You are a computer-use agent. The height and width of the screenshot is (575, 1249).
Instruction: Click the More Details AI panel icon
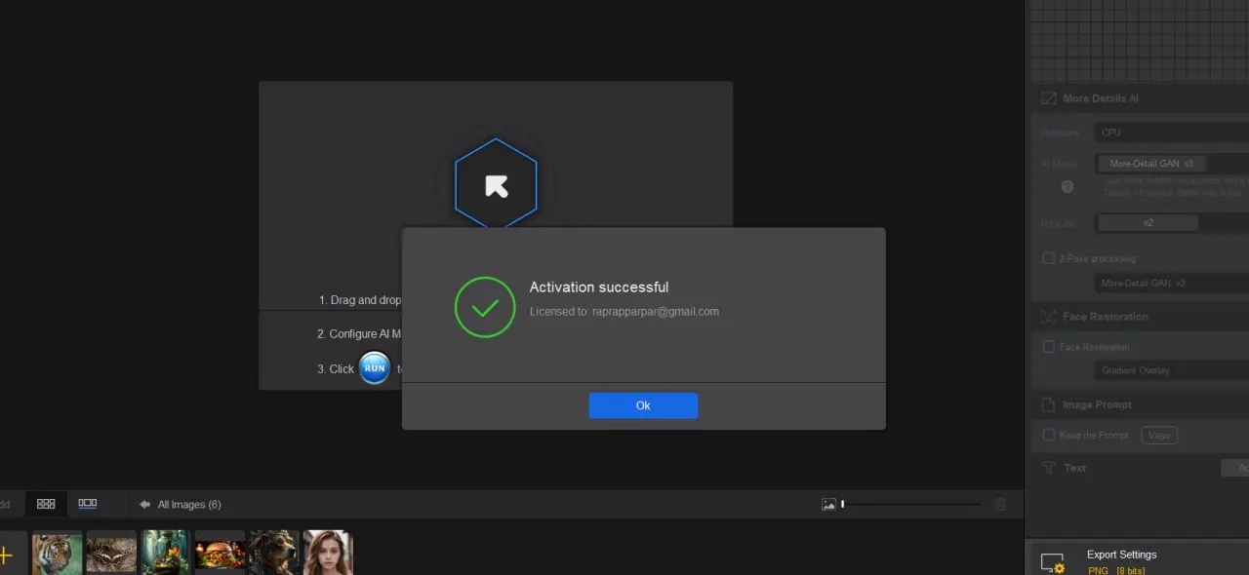(x=1049, y=98)
